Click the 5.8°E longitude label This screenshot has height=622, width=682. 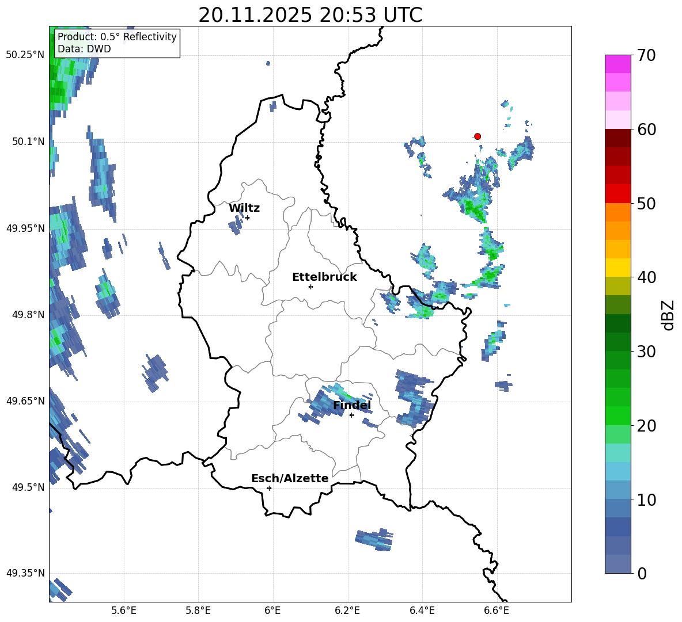pyautogui.click(x=198, y=611)
